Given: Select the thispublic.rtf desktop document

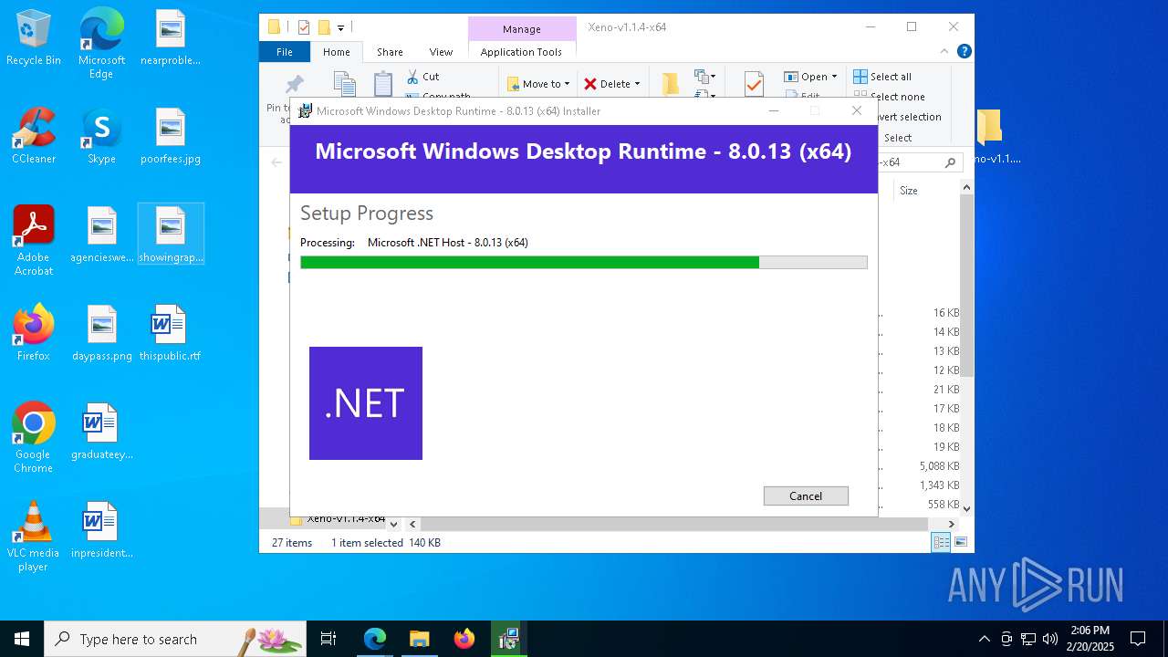Looking at the screenshot, I should point(170,333).
